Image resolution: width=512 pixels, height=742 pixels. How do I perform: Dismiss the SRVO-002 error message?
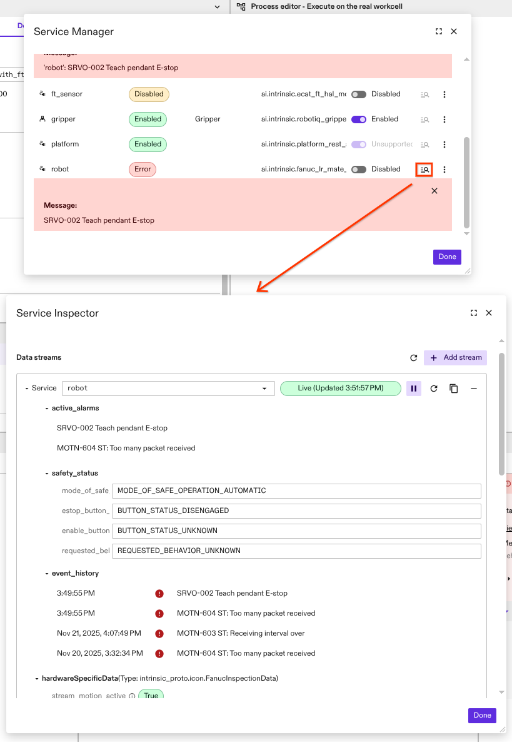point(434,191)
